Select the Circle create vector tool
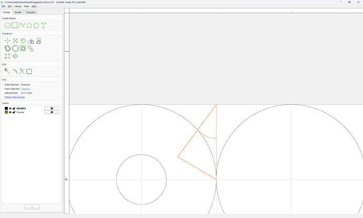 (x=7, y=25)
